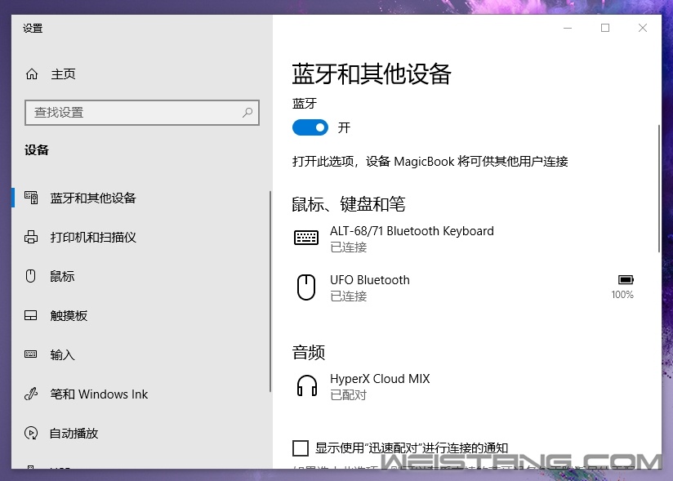Click the headphones icon for HyperX Cloud

307,385
